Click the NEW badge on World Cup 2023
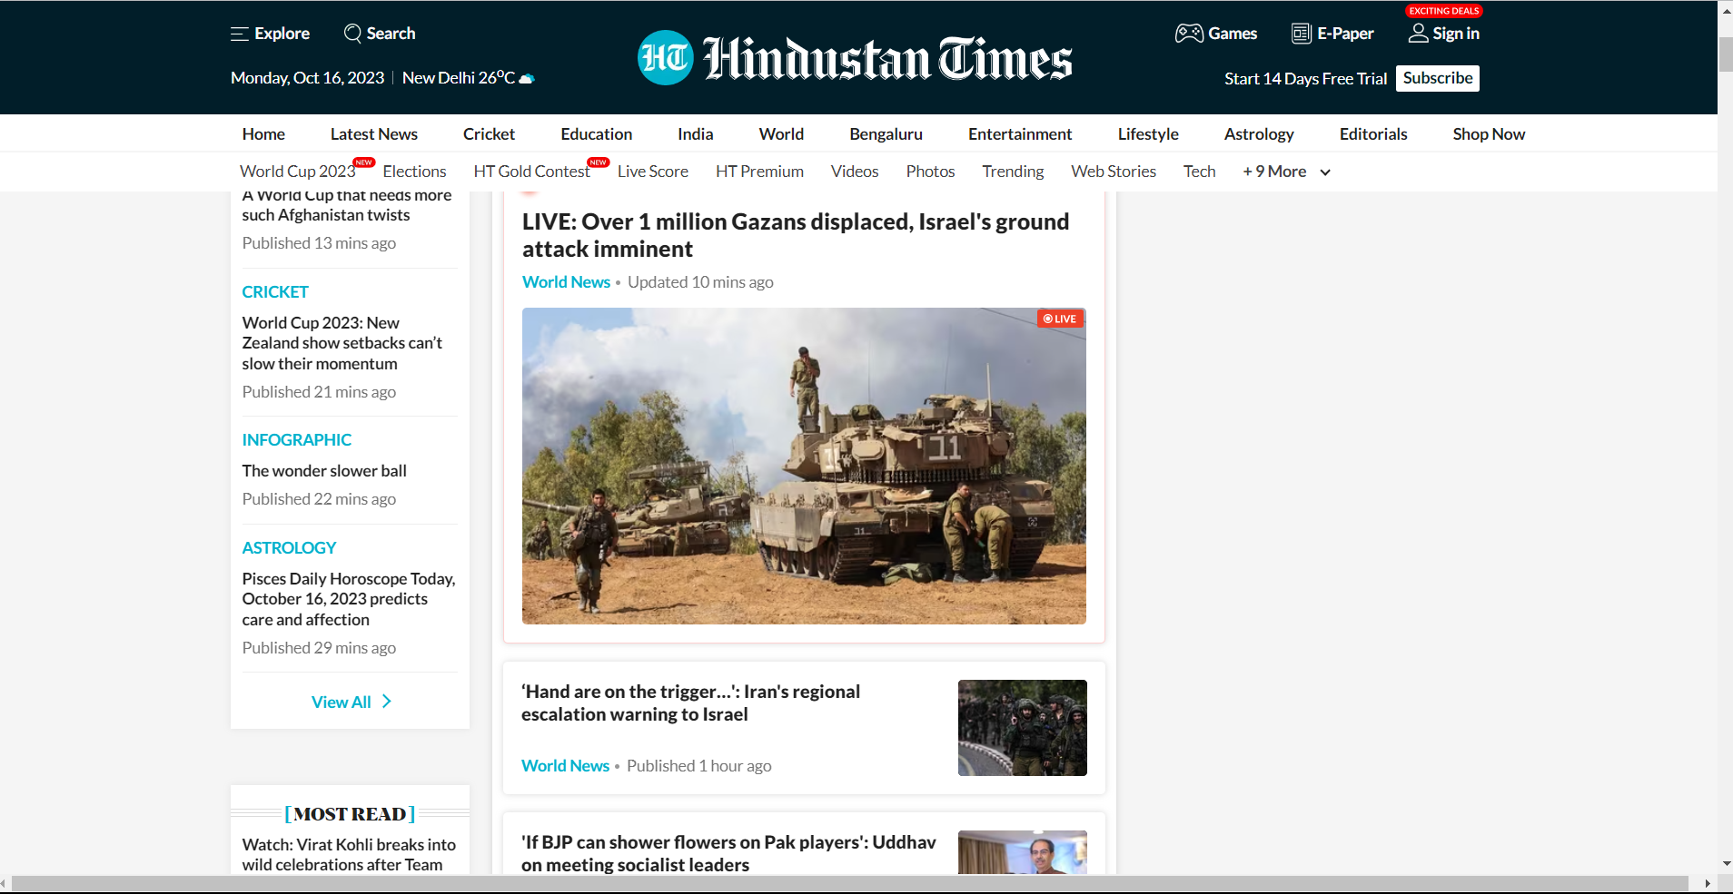Screen dimensions: 1733x894 coord(364,162)
